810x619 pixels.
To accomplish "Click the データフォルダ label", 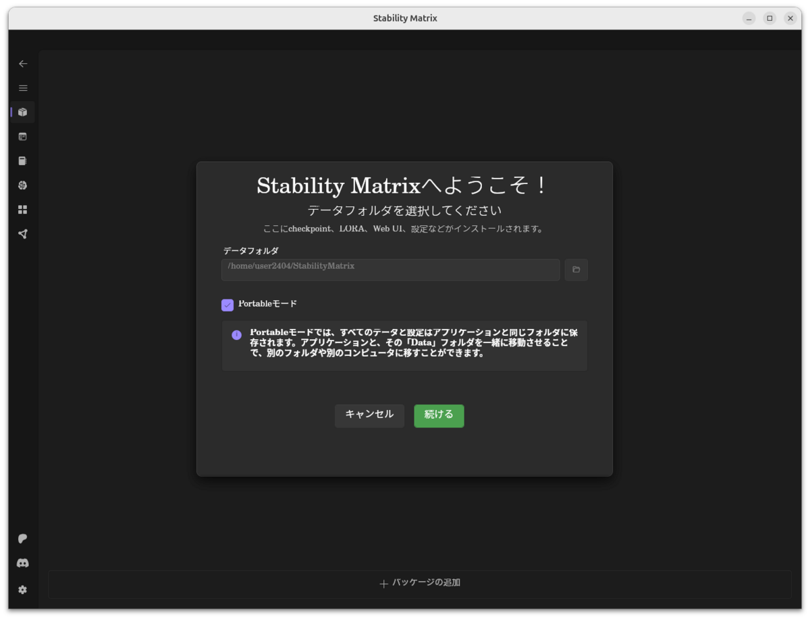I will click(251, 251).
